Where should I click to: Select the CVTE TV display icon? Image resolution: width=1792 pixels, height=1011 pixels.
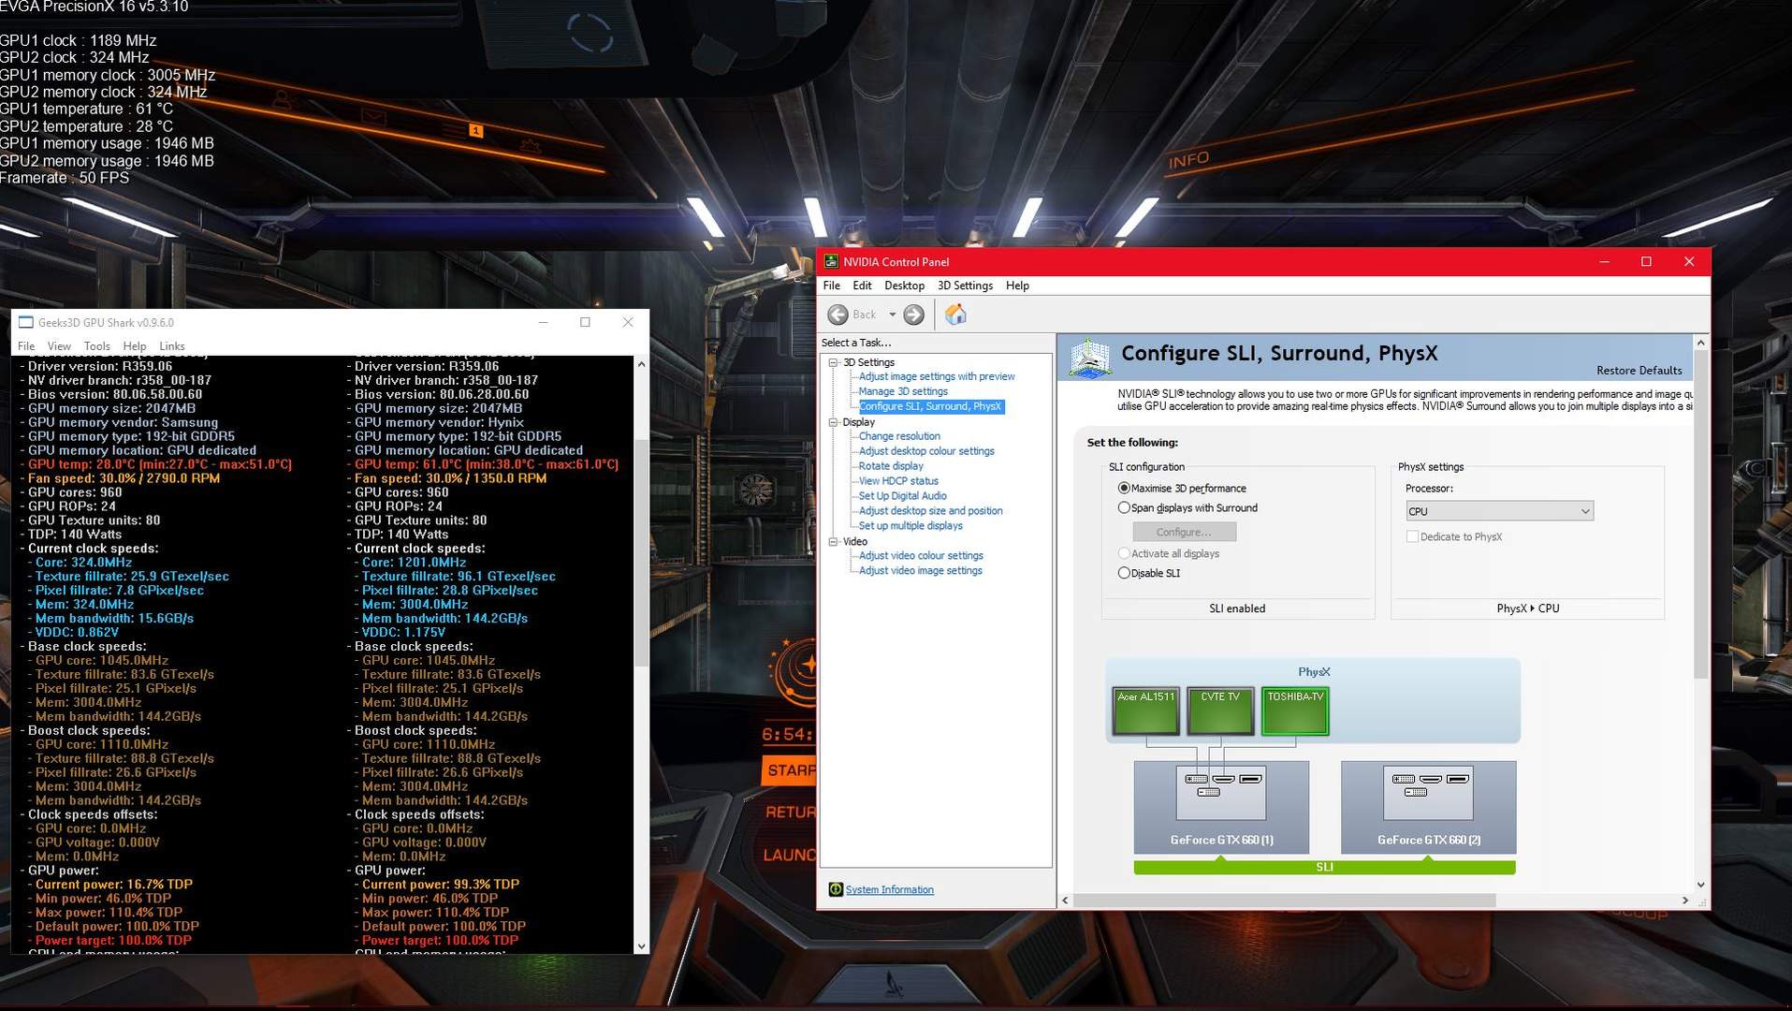[x=1220, y=711]
